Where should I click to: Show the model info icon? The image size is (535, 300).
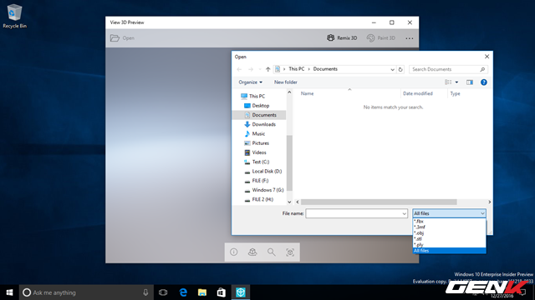coord(234,252)
